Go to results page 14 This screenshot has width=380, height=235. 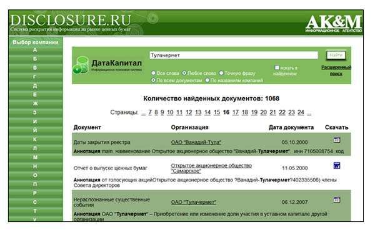pos(207,112)
